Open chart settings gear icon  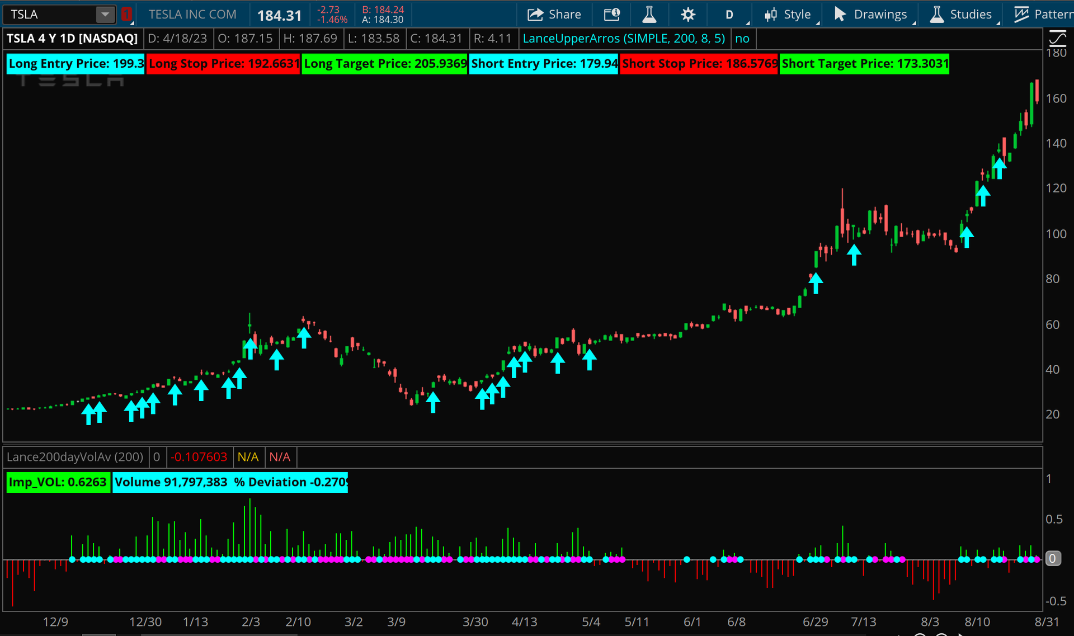tap(688, 14)
